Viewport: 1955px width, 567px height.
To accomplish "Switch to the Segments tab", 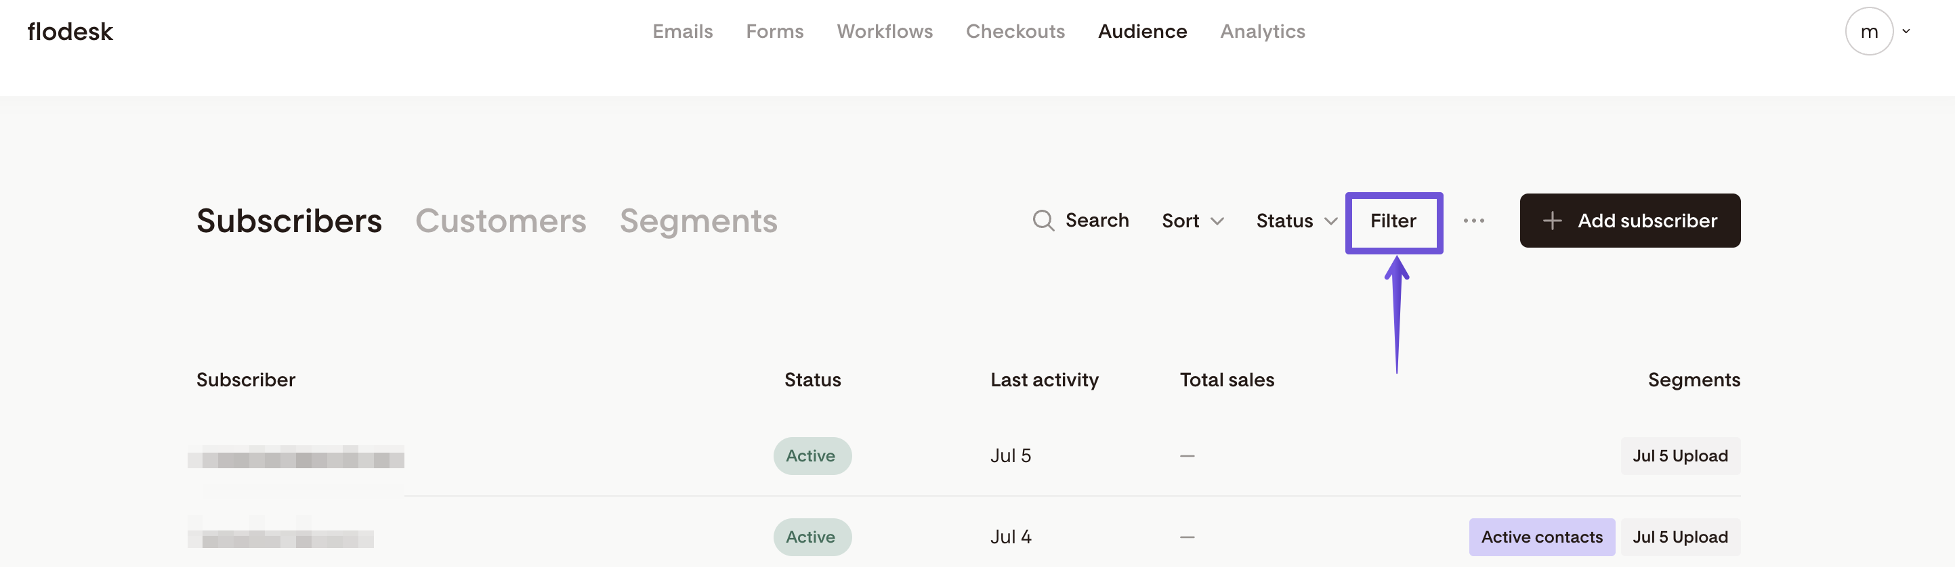I will pos(698,221).
